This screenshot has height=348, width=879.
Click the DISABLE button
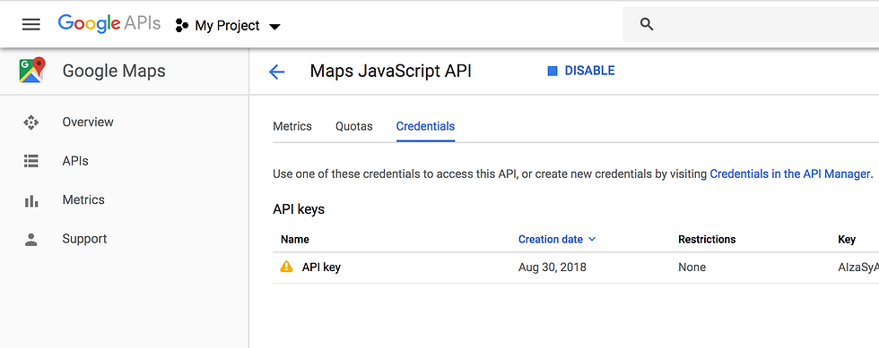point(581,71)
